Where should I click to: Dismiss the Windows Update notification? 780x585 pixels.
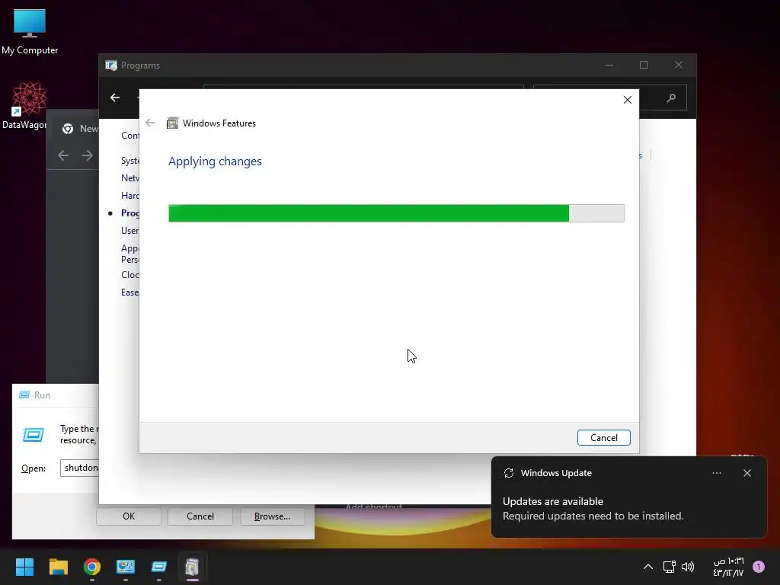[x=746, y=473]
